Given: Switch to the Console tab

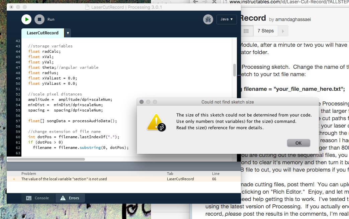Looking at the screenshot, I should pos(37,198).
